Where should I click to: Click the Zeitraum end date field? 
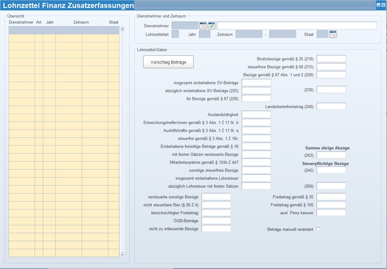tap(283, 34)
